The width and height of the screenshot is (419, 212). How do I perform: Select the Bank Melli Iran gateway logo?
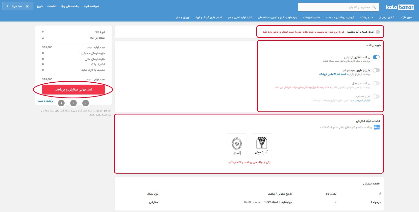point(237,146)
